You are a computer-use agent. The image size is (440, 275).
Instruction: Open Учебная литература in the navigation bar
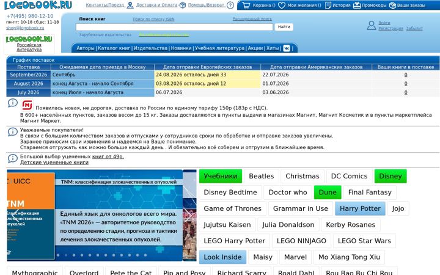coord(220,48)
